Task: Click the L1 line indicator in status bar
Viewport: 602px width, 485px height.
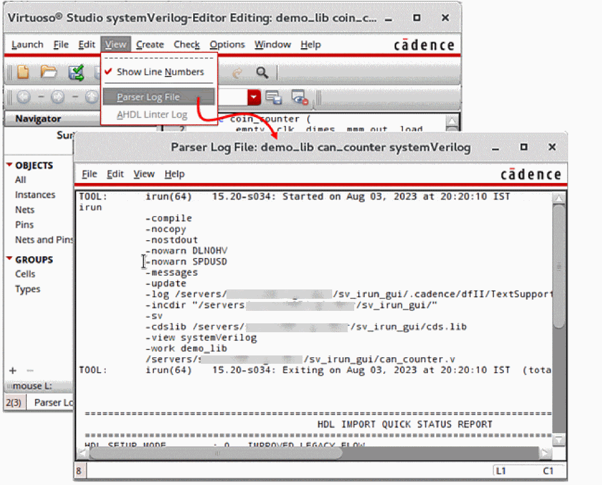Action: [500, 471]
